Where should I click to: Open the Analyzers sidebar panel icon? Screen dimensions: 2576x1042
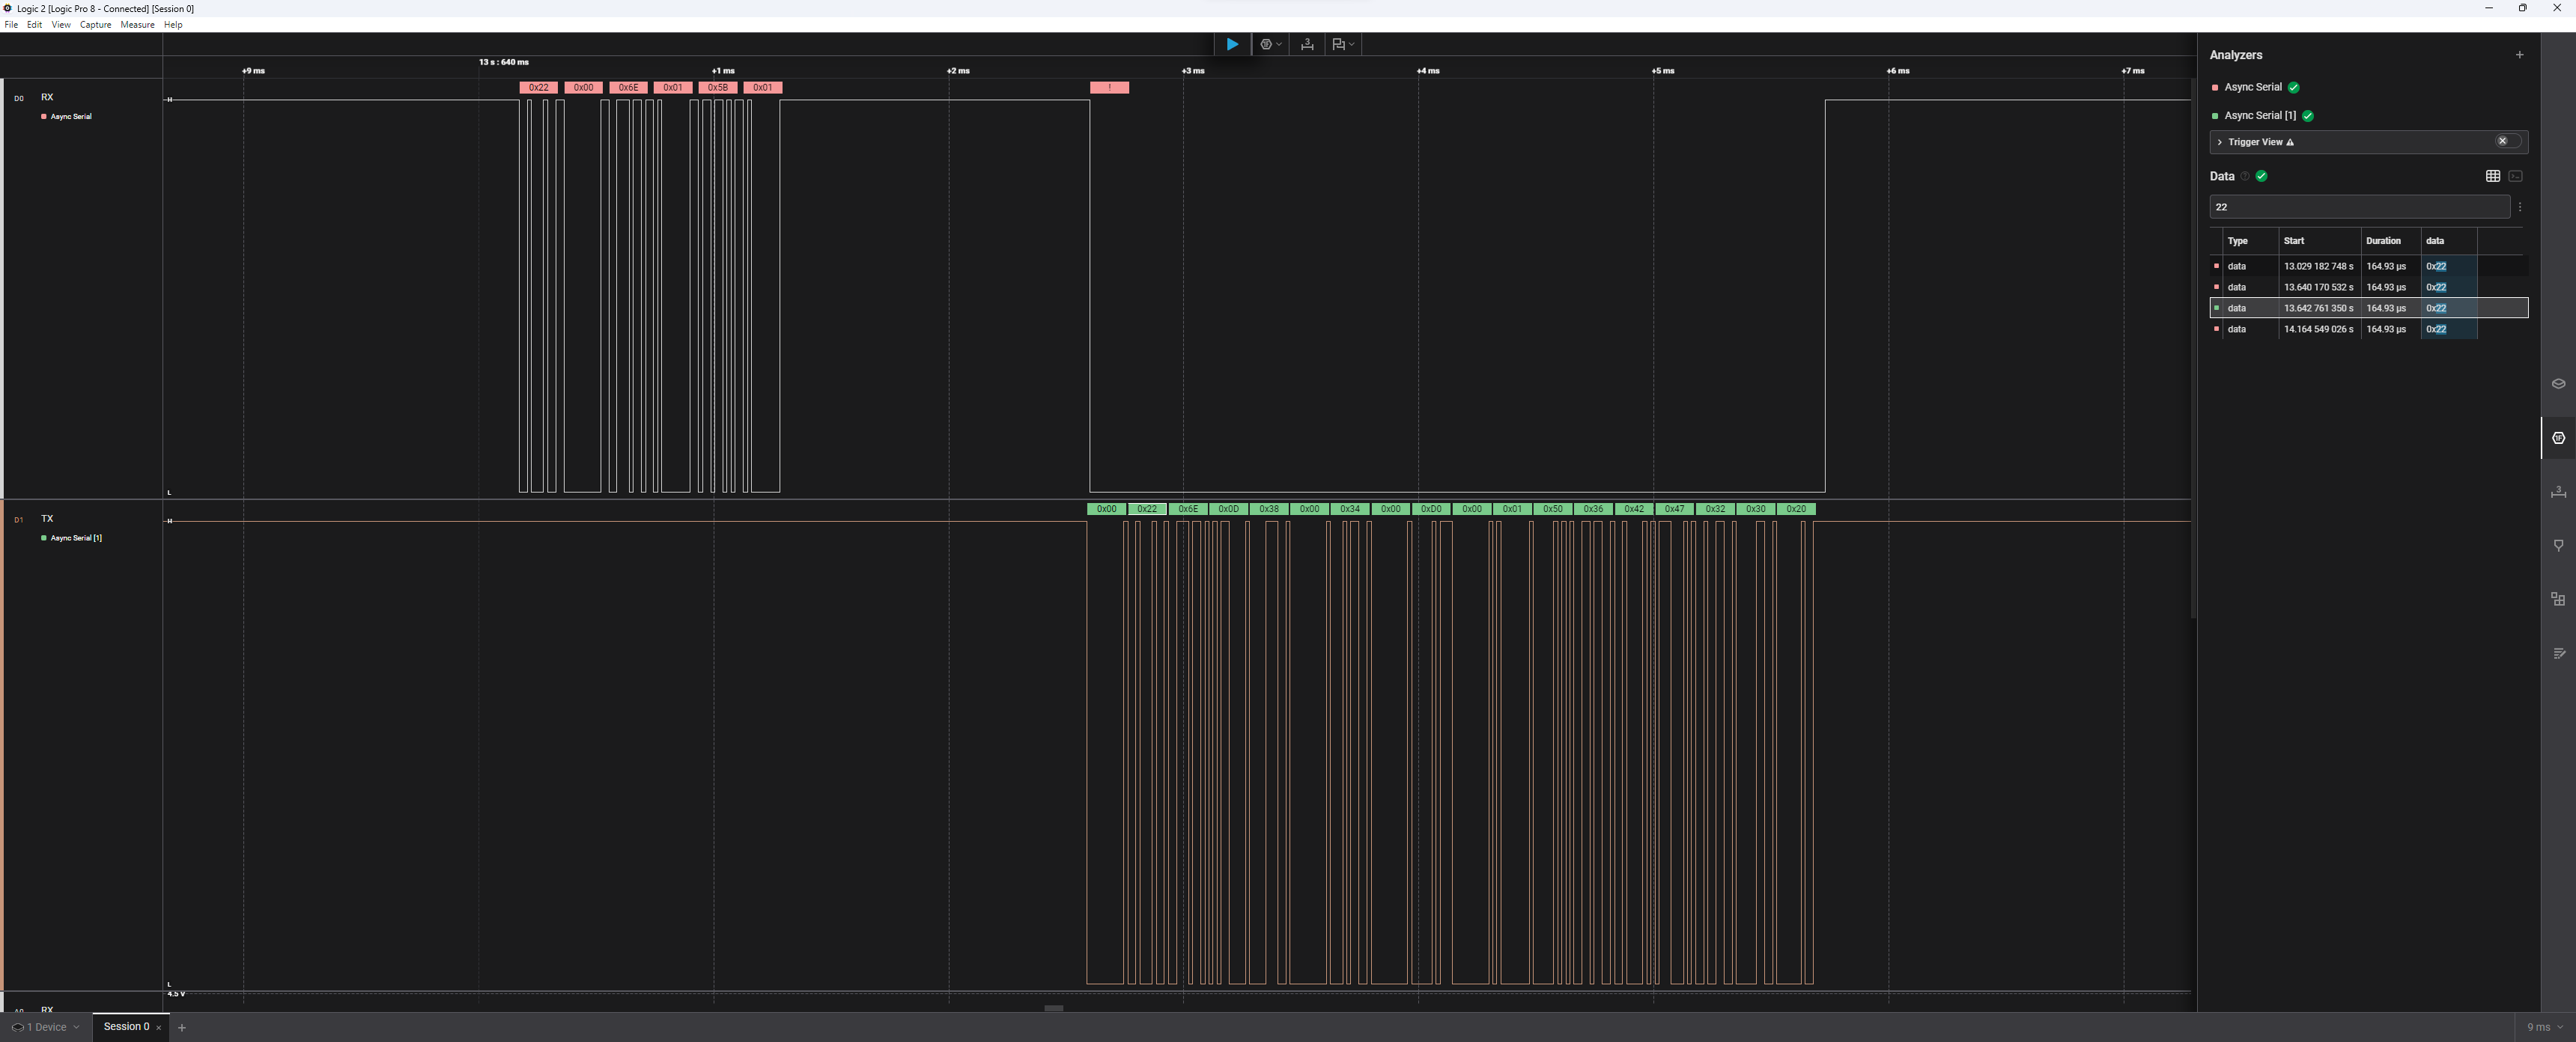point(2558,438)
